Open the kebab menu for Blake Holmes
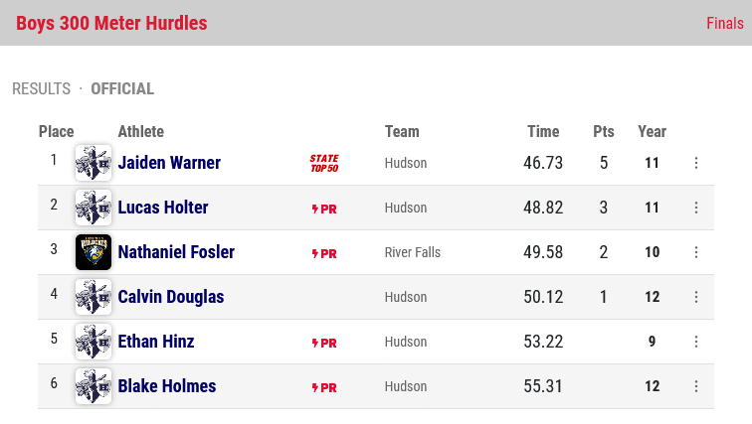 pos(696,386)
